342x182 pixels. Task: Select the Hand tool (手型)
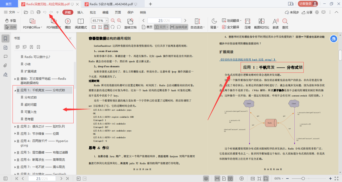(x=11, y=20)
